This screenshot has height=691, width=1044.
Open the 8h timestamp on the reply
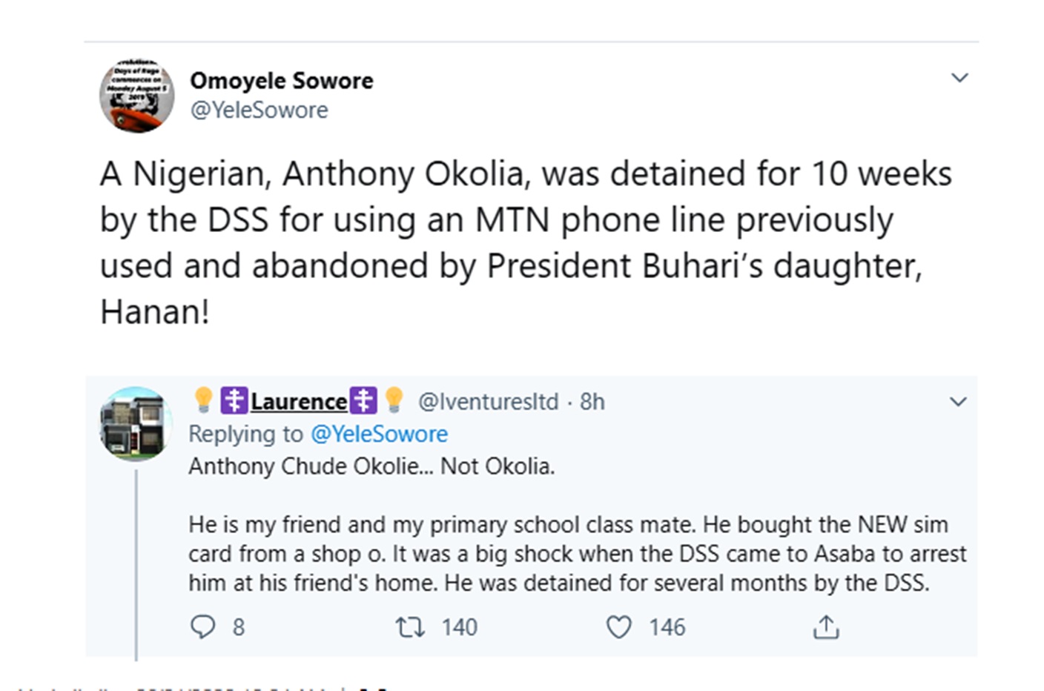click(x=592, y=401)
